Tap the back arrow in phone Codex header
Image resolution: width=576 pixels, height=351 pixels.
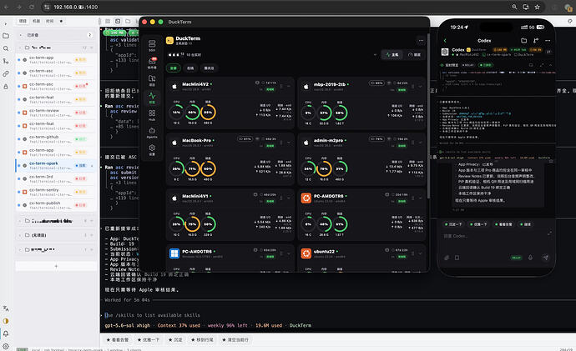[445, 41]
